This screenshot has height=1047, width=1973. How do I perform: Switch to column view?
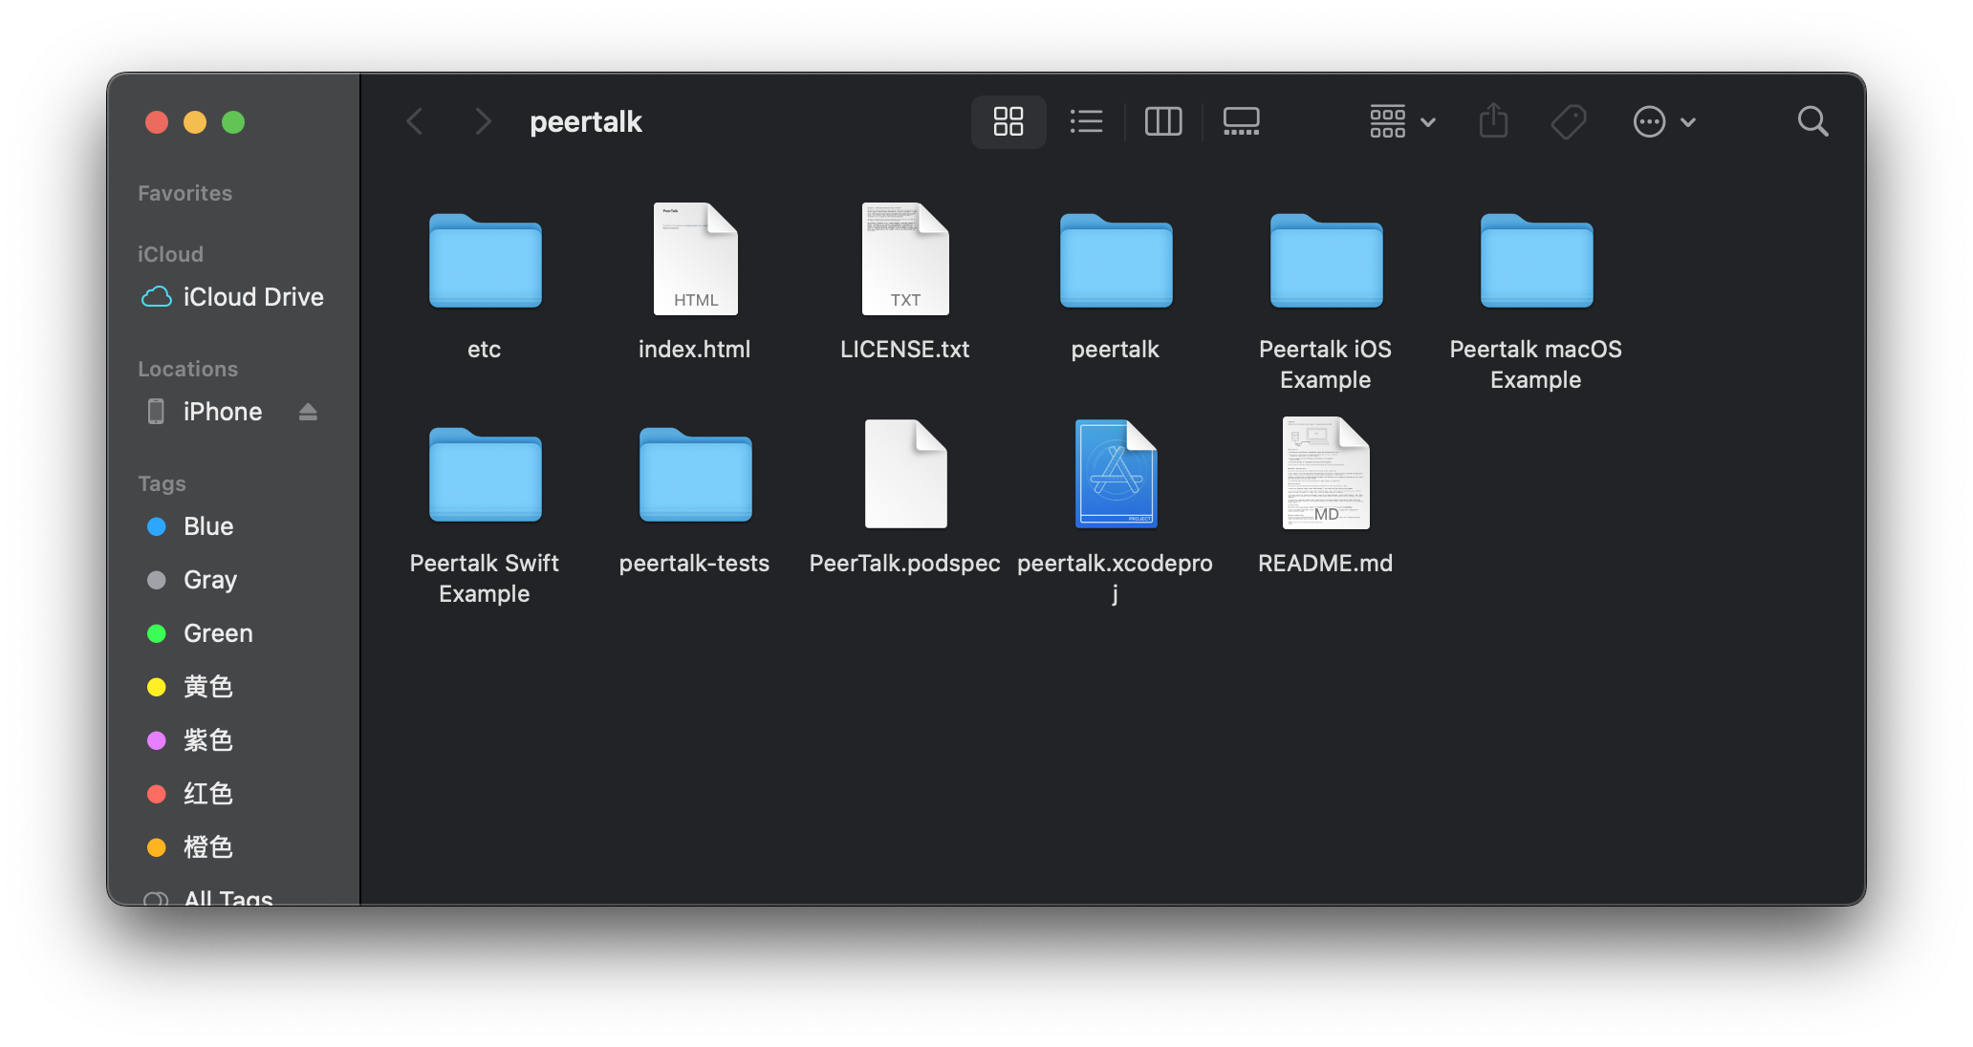[1163, 121]
